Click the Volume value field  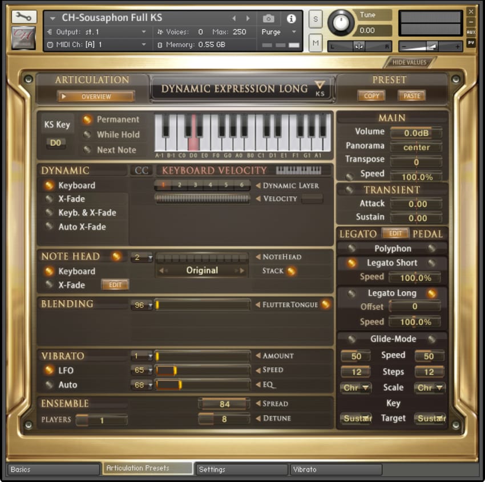415,133
